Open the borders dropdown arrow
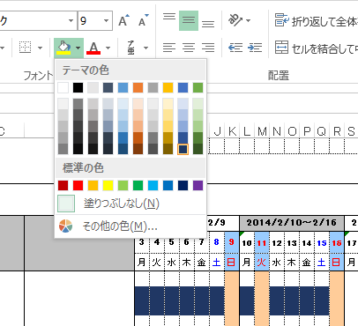This screenshot has width=358, height=326. pos(40,48)
